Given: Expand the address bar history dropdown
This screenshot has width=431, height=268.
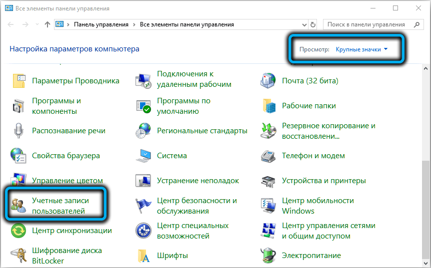Looking at the screenshot, I should pyautogui.click(x=304, y=24).
